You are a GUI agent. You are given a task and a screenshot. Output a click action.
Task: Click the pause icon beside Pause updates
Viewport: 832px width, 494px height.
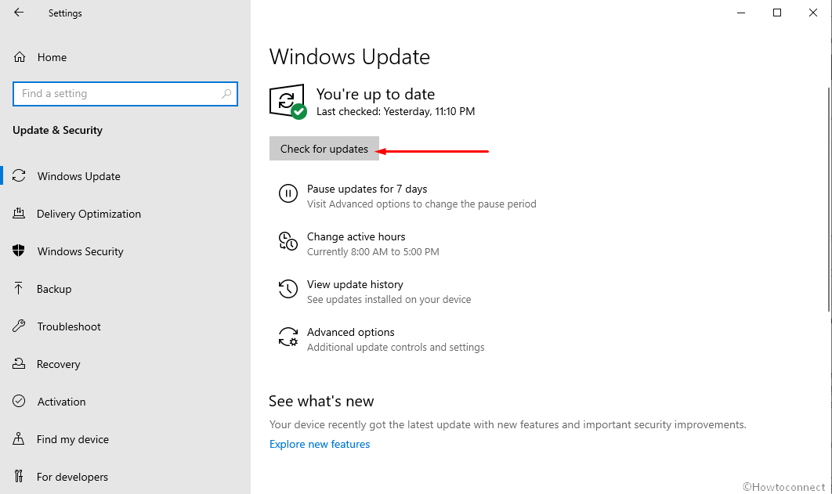(x=288, y=193)
